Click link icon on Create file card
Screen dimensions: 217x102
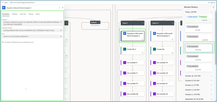(x=172, y=53)
